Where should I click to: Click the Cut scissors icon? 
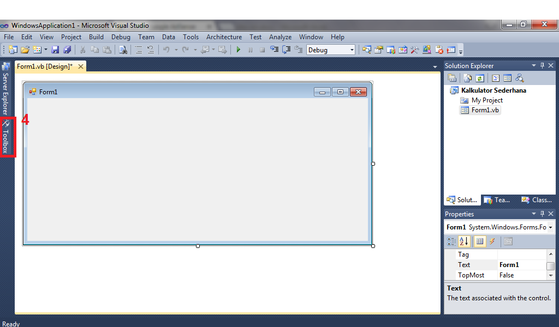coord(82,50)
